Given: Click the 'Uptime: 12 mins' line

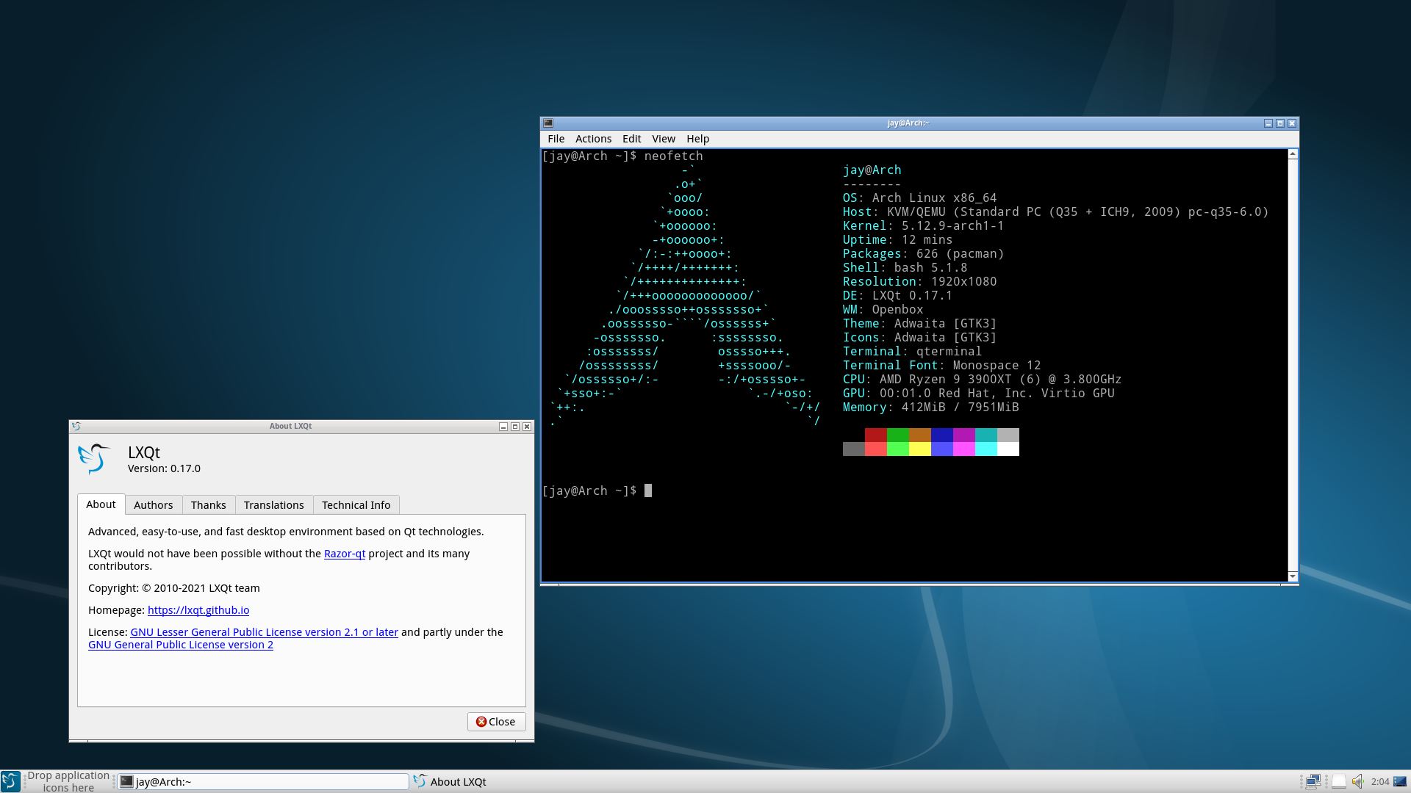Looking at the screenshot, I should 897,240.
